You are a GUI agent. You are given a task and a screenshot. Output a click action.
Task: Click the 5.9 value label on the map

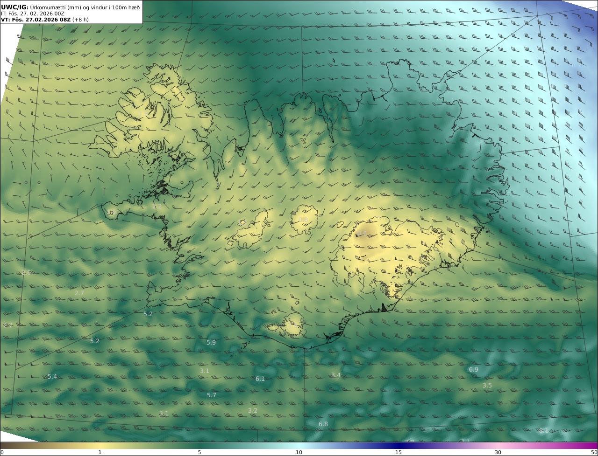pyautogui.click(x=211, y=342)
